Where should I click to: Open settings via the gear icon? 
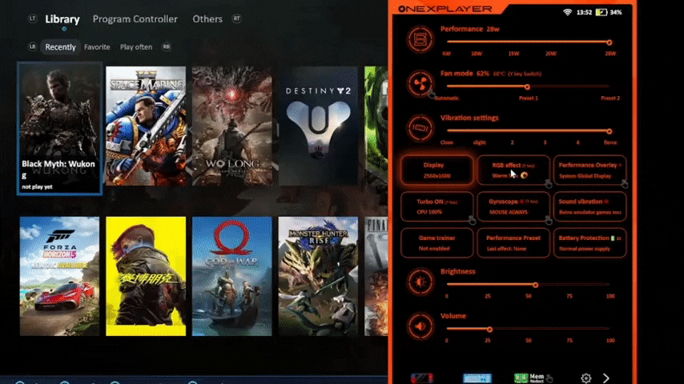pyautogui.click(x=585, y=378)
